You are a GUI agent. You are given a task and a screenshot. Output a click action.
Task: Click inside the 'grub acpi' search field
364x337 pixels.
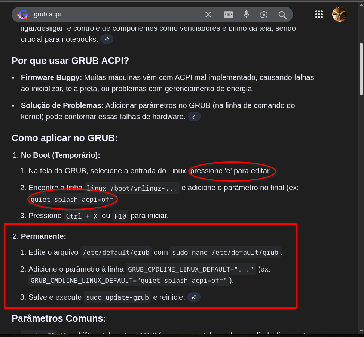pyautogui.click(x=117, y=14)
